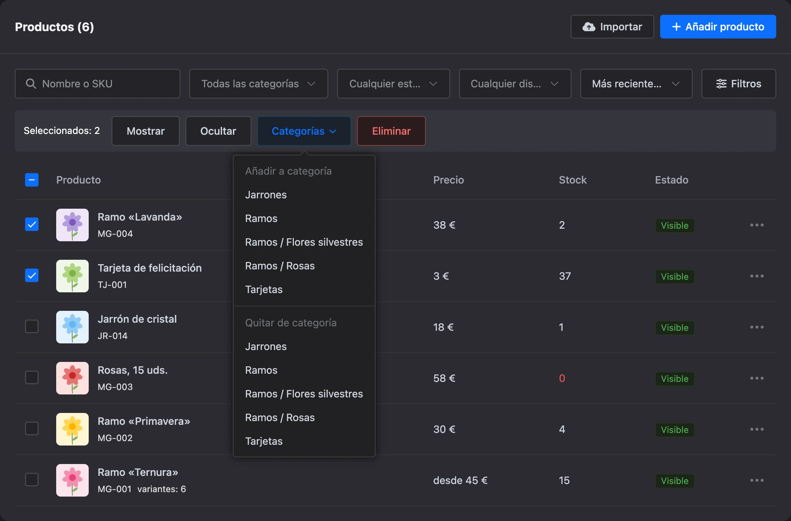
Task: Click the cloud upload icon on Importar
Action: tap(589, 27)
